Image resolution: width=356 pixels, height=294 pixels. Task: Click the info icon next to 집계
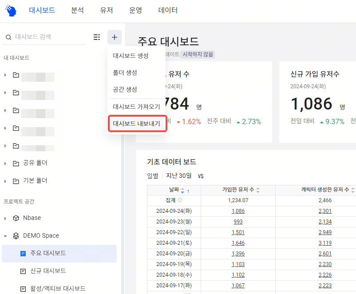(180, 200)
